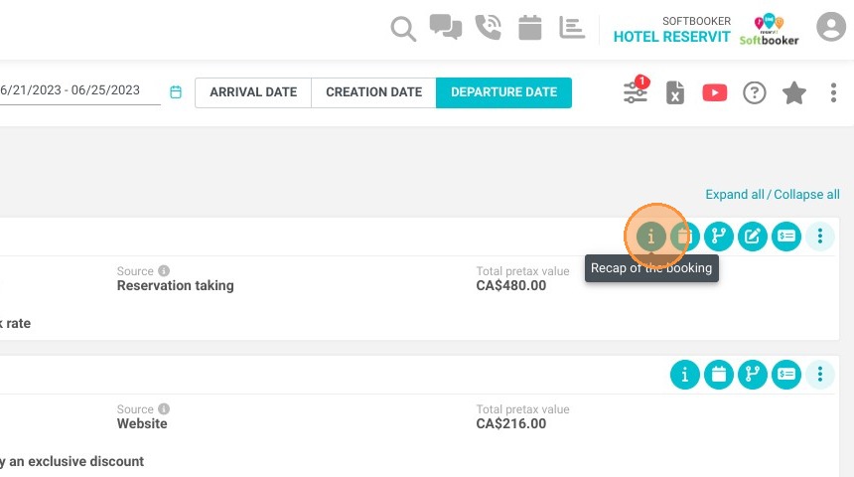
Task: Open the calendar icon in top bar
Action: tap(530, 27)
